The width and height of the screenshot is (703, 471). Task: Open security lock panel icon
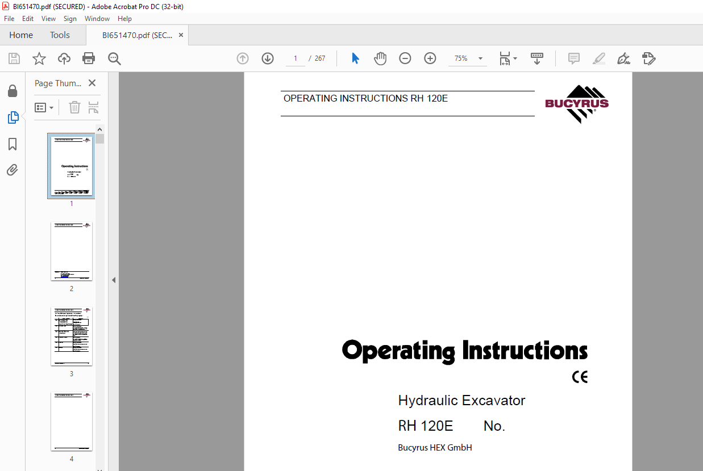point(13,91)
